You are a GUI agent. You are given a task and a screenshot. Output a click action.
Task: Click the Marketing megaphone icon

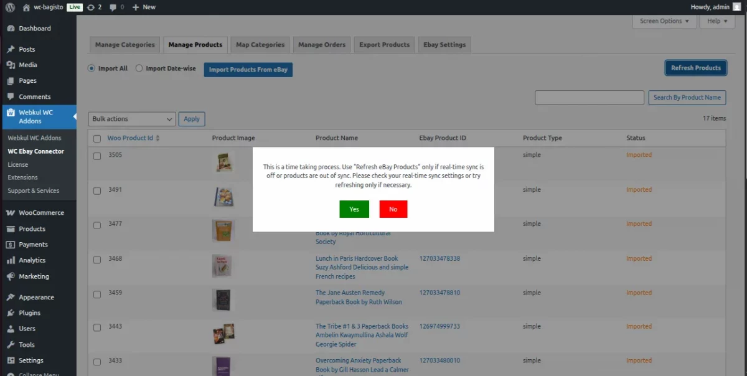[11, 276]
